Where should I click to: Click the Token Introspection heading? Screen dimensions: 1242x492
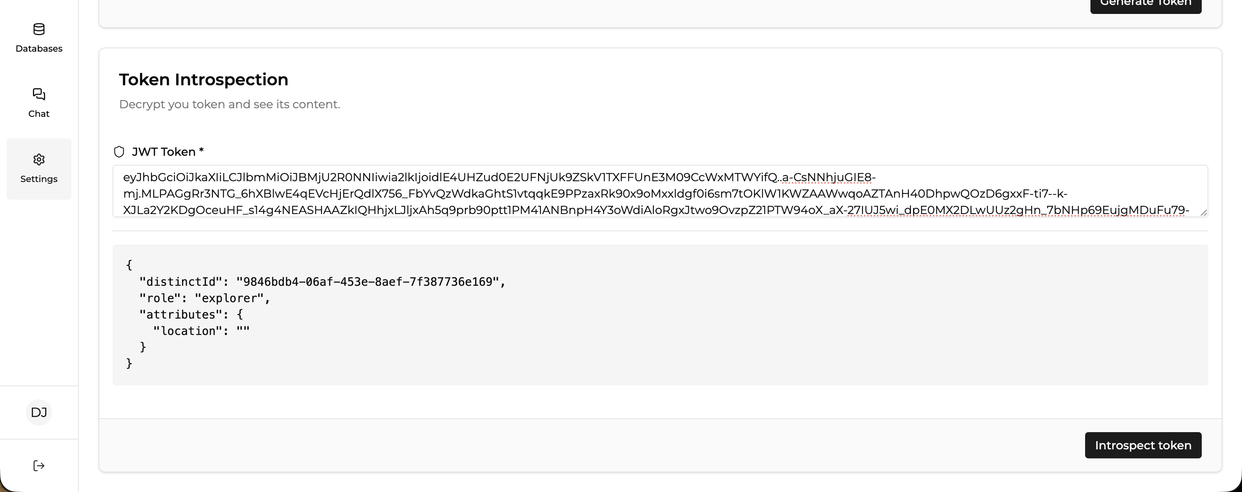point(203,80)
